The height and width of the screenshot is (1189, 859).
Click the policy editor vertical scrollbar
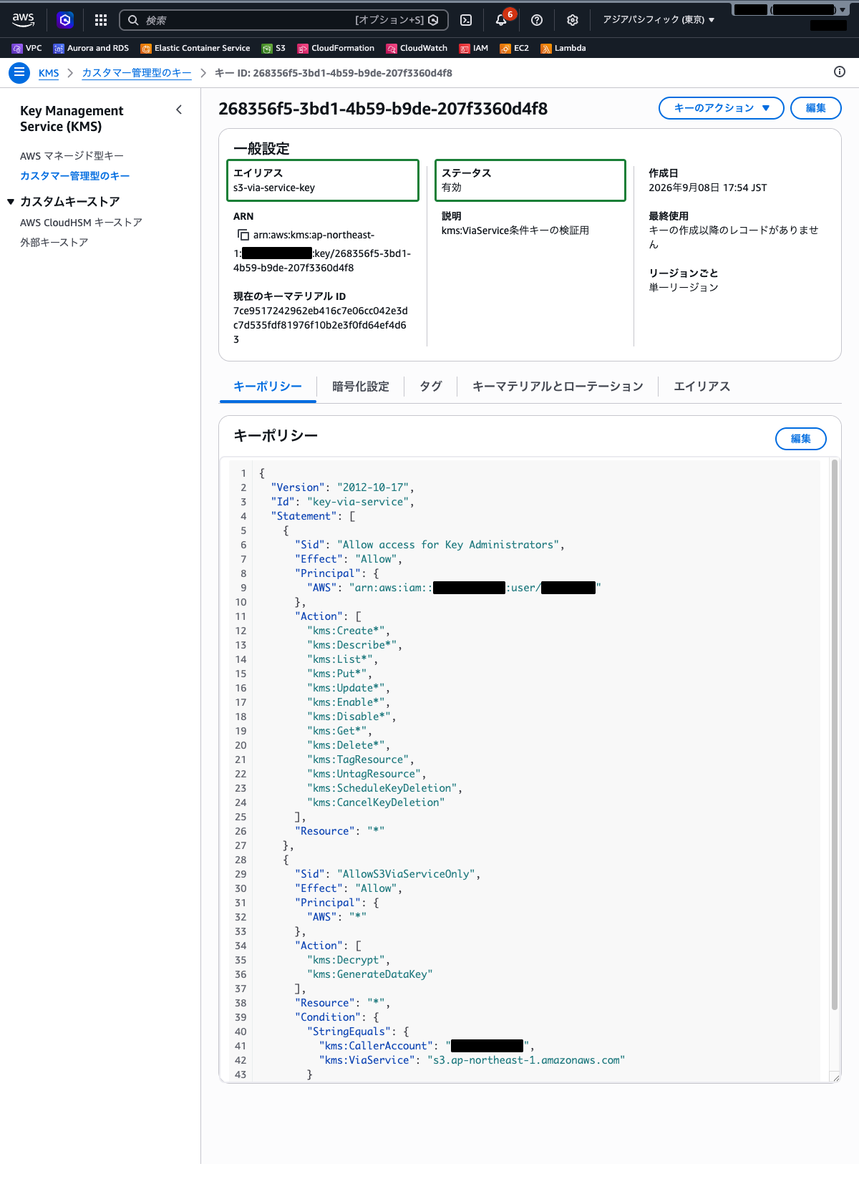[835, 734]
